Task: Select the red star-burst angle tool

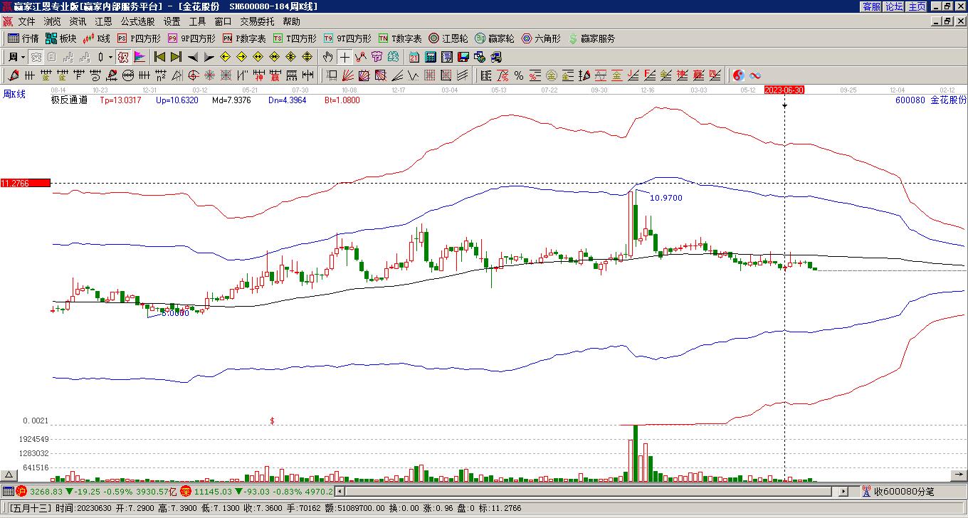Action: tap(209, 75)
